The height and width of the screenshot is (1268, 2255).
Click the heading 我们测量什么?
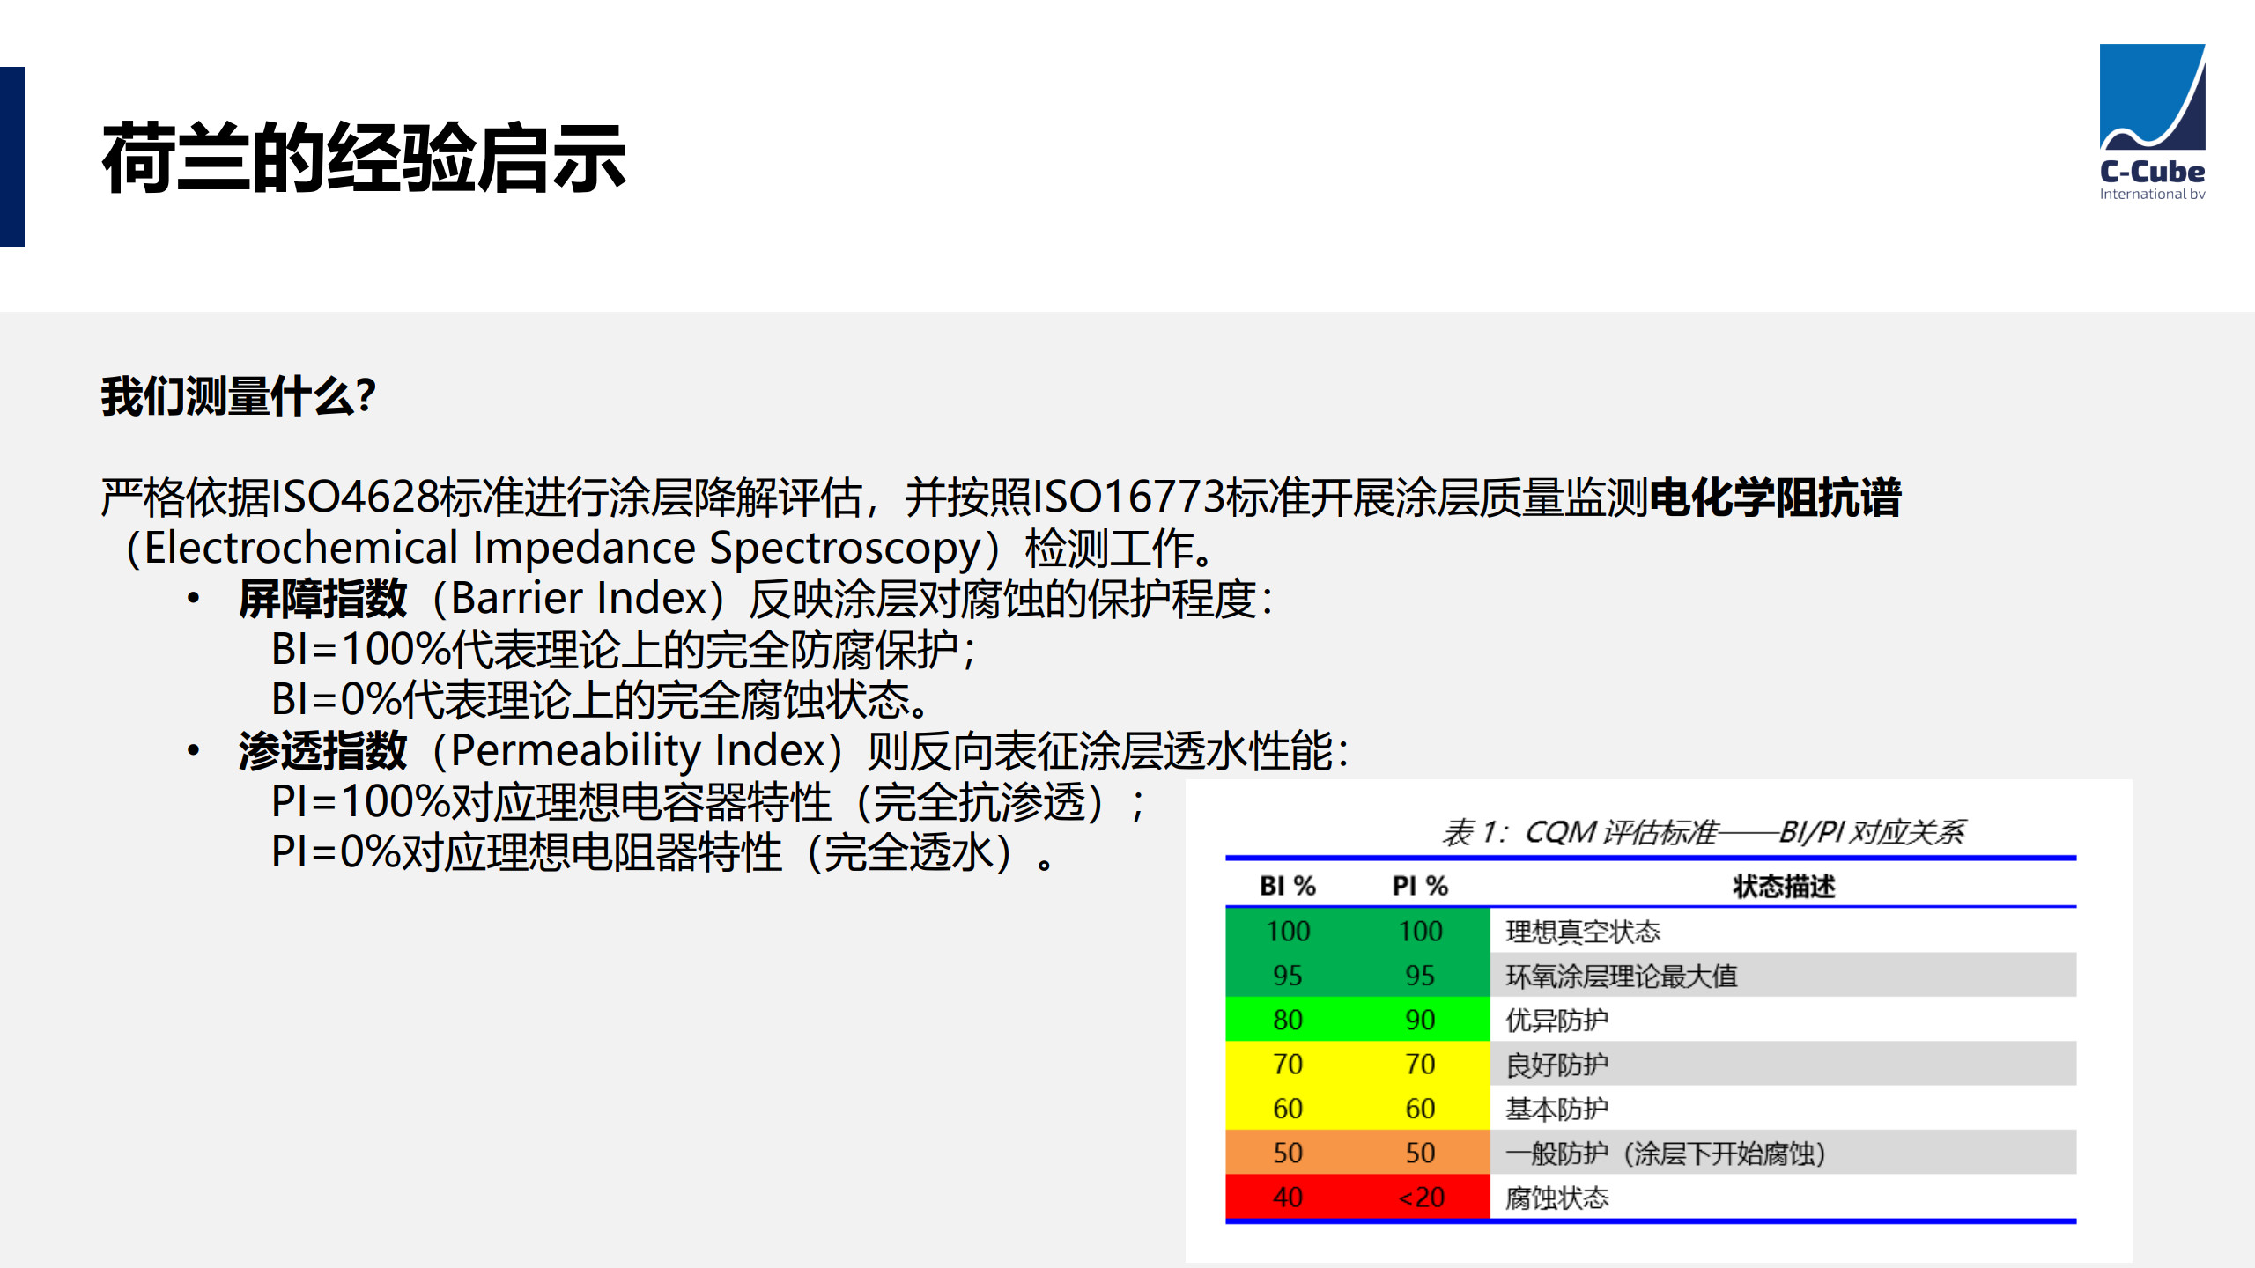point(238,396)
